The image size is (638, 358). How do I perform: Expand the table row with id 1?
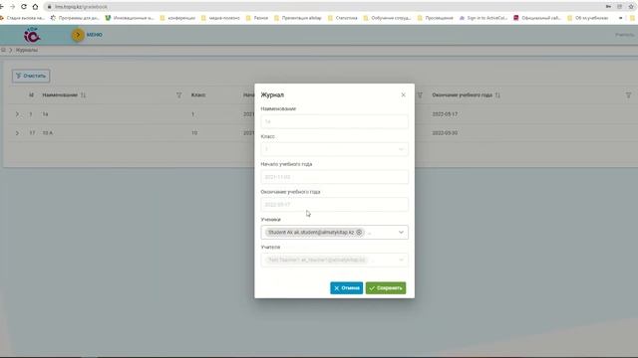coord(17,114)
